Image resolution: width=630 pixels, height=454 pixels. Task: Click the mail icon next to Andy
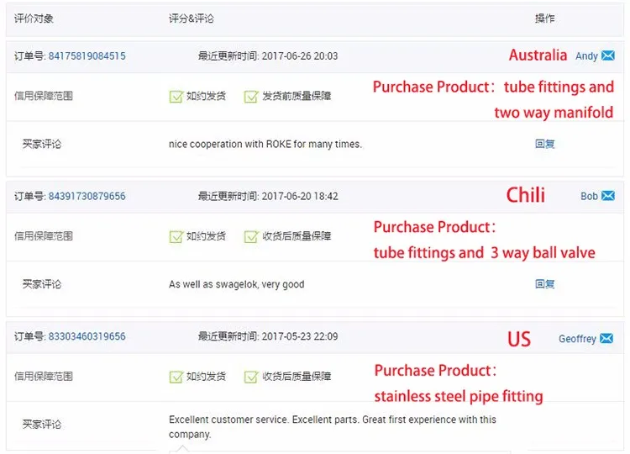(608, 56)
